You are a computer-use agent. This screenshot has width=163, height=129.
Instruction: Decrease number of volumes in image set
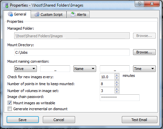(117, 92)
